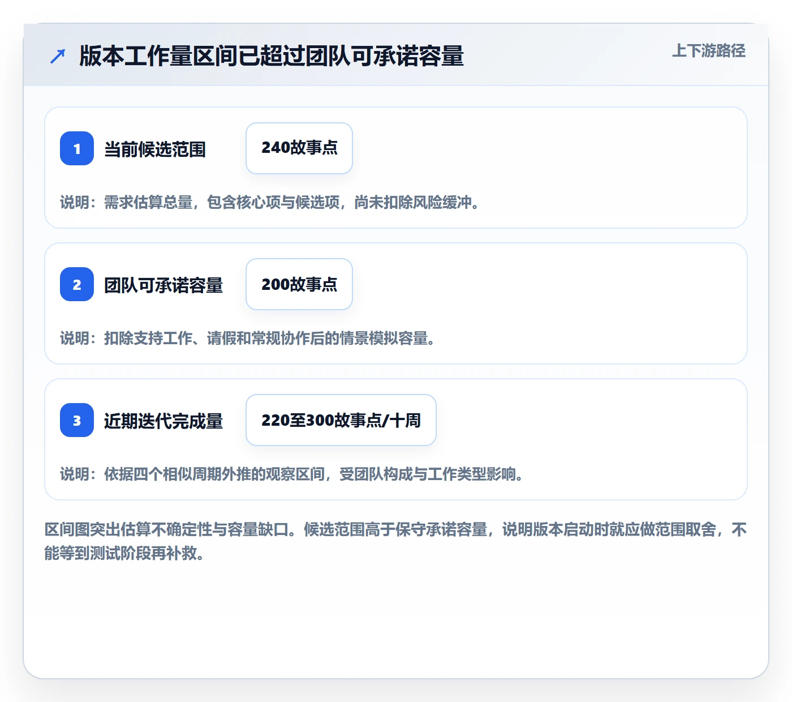Select the 240故事点 value chip

pos(299,148)
